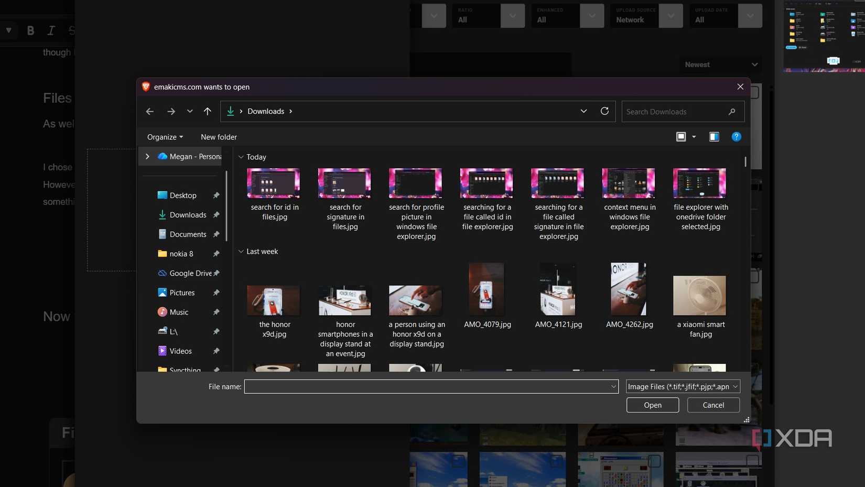Image resolution: width=865 pixels, height=487 pixels.
Task: Open recent locations chevron beside forward arrow
Action: click(x=190, y=111)
